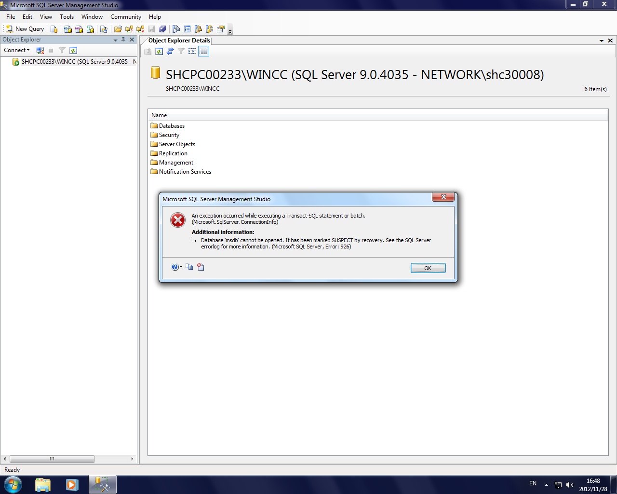Show Object Explorer via toolbar icon
Screen dimensions: 617x494
(x=198, y=29)
